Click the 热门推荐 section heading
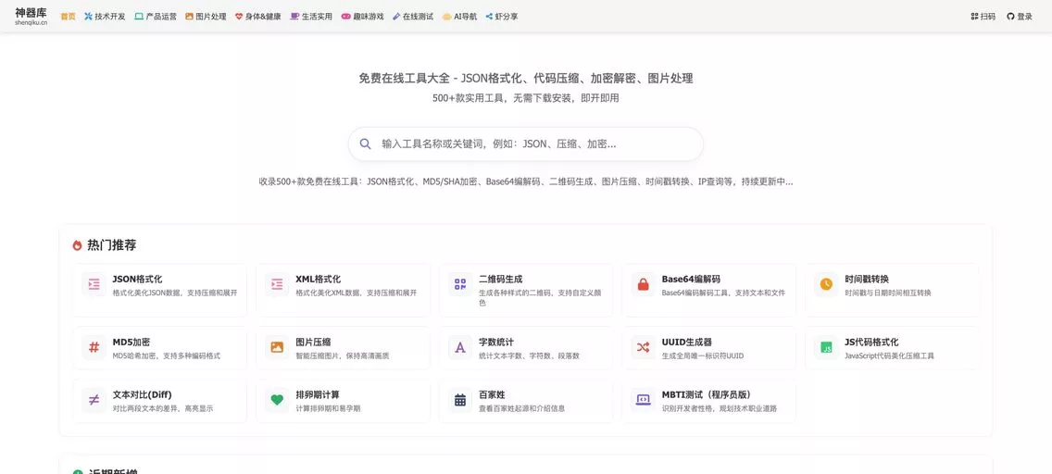The image size is (1052, 474). coord(111,245)
